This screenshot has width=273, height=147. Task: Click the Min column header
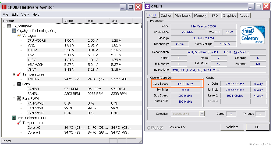coord(98,21)
